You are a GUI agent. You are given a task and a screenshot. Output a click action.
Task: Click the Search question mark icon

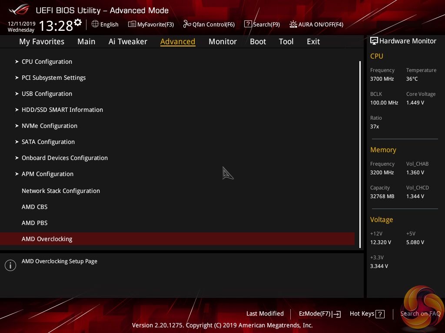[248, 24]
